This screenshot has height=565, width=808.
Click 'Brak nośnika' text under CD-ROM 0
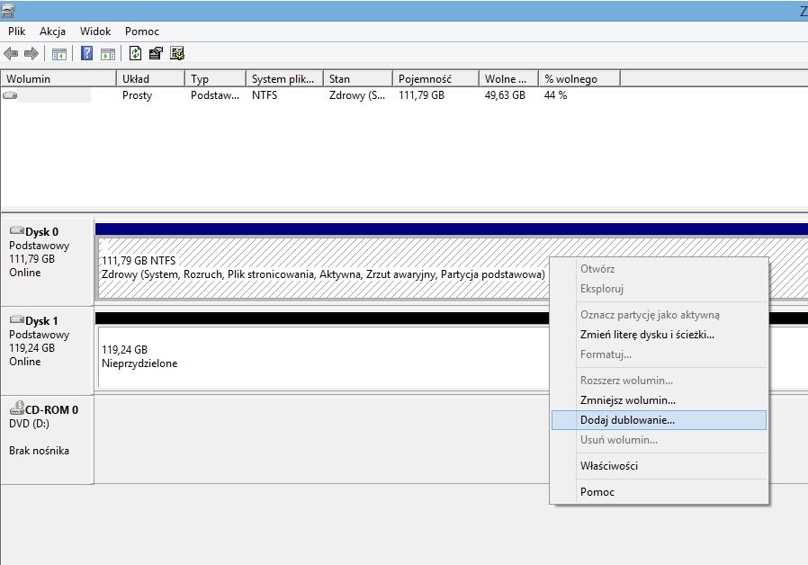40,451
